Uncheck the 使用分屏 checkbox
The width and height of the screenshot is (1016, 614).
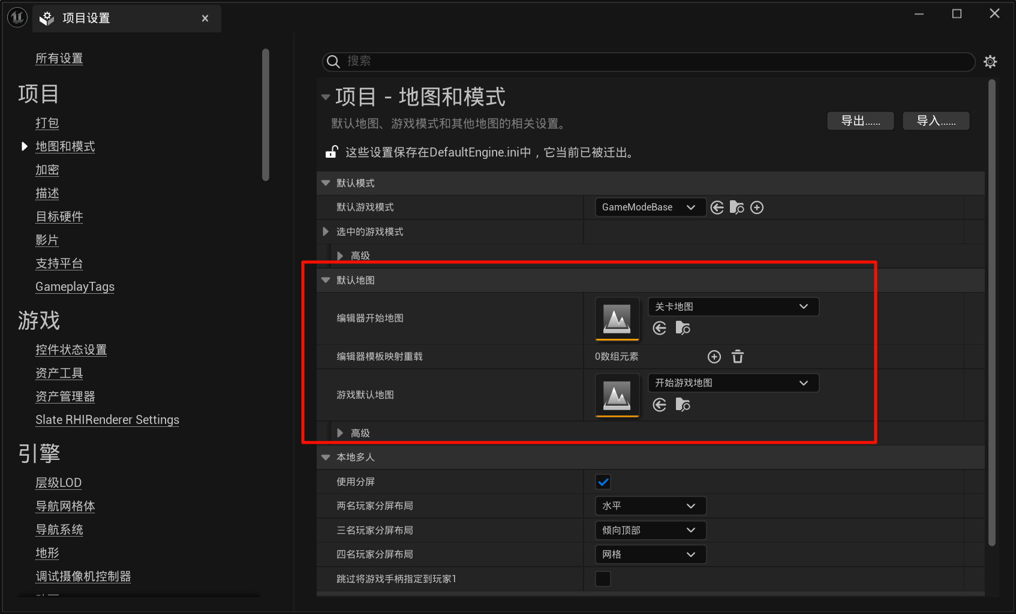(603, 481)
